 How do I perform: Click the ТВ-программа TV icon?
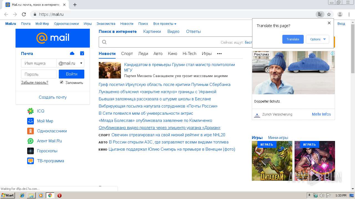[31, 161]
